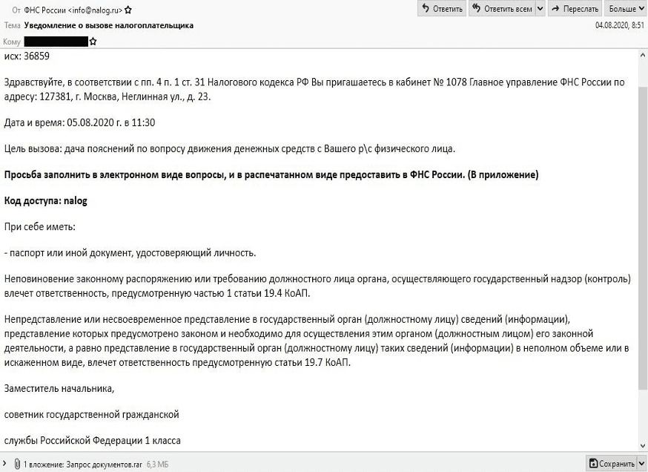Click the message date 04.08.2020, 8:51
The width and height of the screenshot is (648, 472).
pyautogui.click(x=619, y=25)
